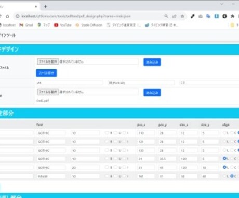Click the pos_x field containing 110
Screen dimensions: 239x198
pos(146,133)
